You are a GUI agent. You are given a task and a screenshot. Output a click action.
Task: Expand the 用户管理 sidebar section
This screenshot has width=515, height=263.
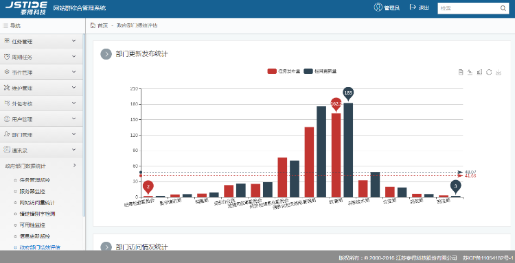tap(41, 119)
